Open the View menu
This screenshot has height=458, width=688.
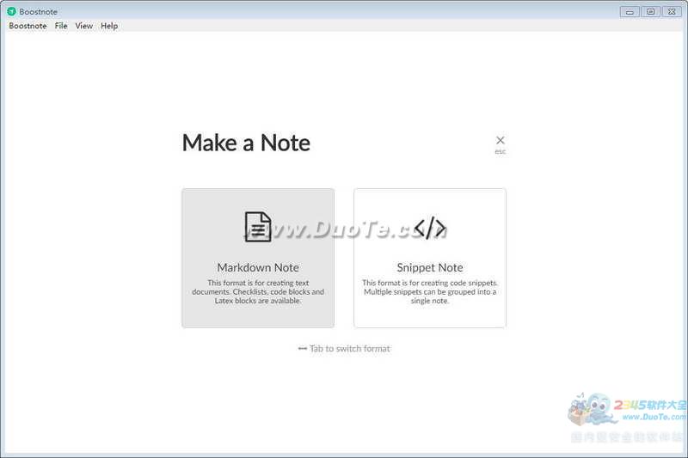click(x=83, y=26)
